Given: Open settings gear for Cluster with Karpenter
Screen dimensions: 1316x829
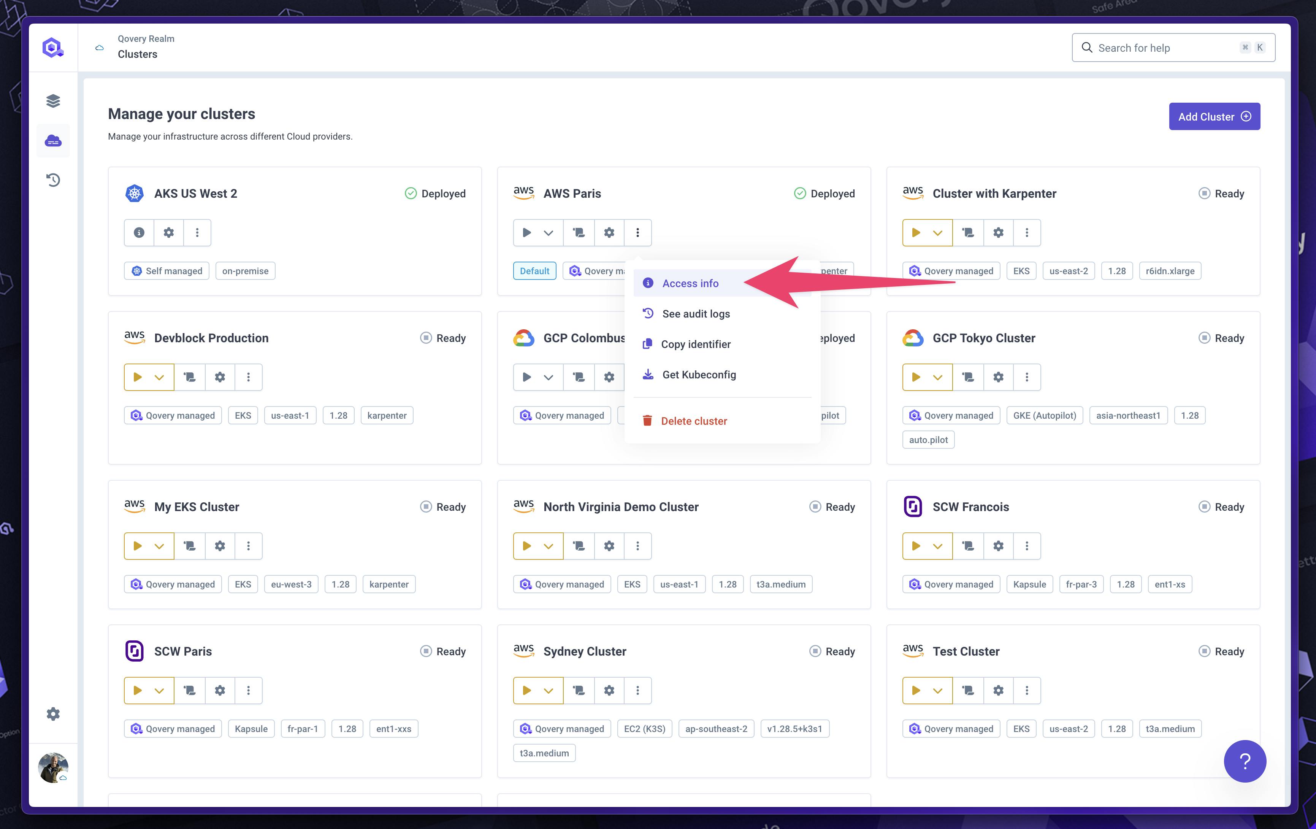Looking at the screenshot, I should 998,232.
